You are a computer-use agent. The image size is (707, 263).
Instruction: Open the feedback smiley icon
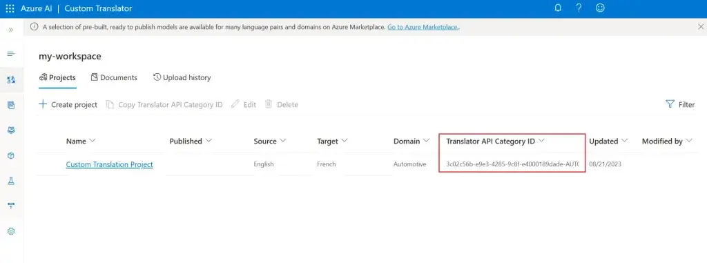[x=600, y=8]
